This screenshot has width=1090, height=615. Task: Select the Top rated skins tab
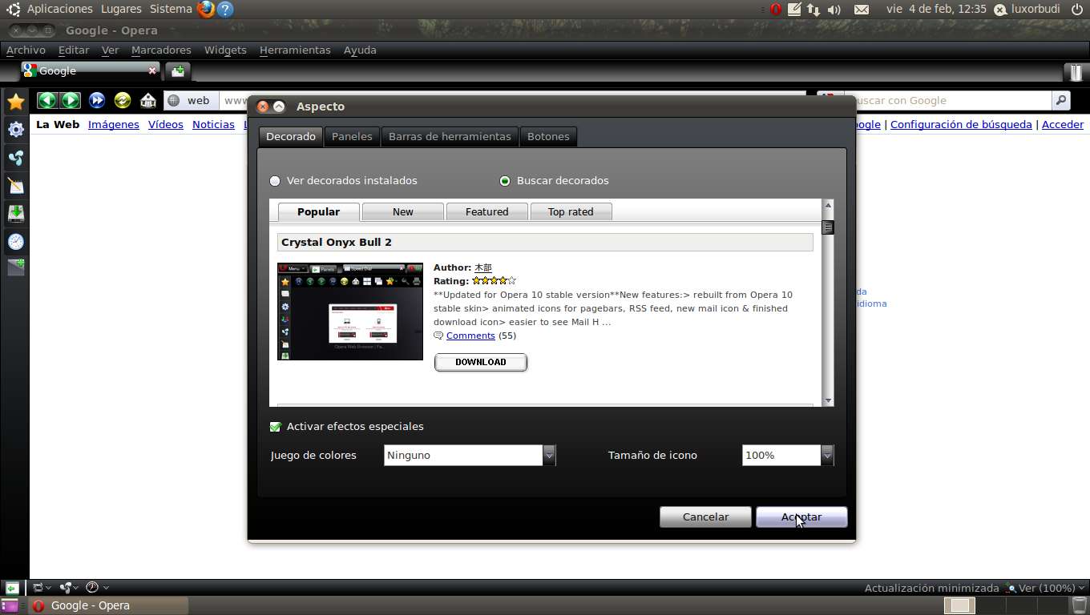pyautogui.click(x=571, y=212)
